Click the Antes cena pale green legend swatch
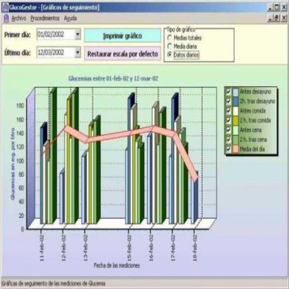 pyautogui.click(x=236, y=130)
